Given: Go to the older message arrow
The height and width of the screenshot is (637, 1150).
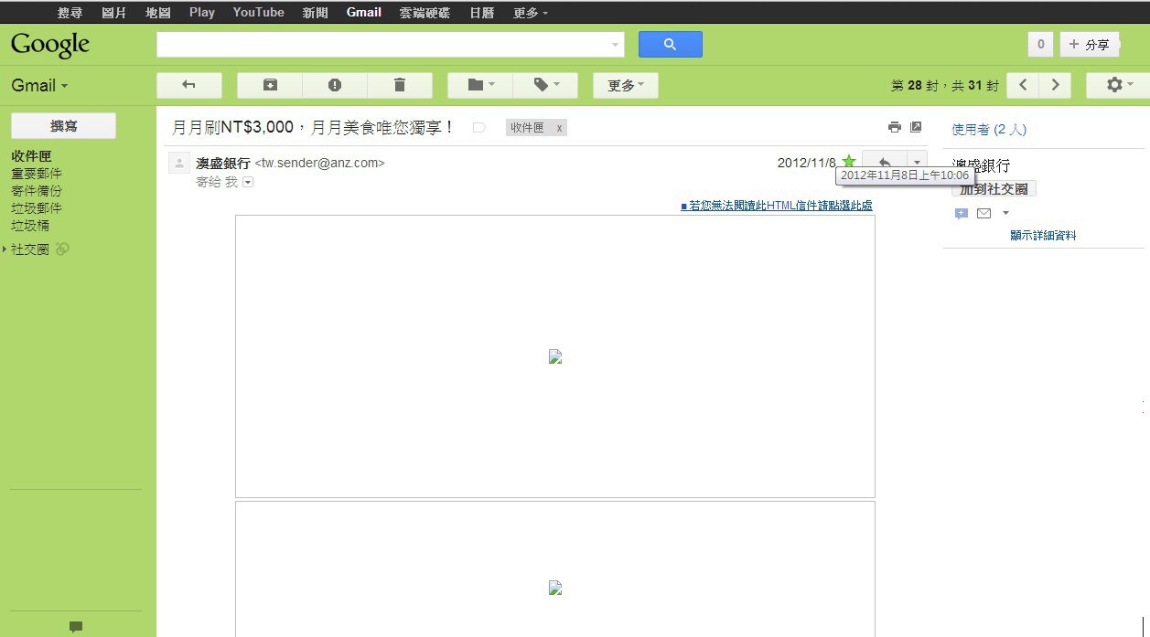Looking at the screenshot, I should tap(1055, 85).
